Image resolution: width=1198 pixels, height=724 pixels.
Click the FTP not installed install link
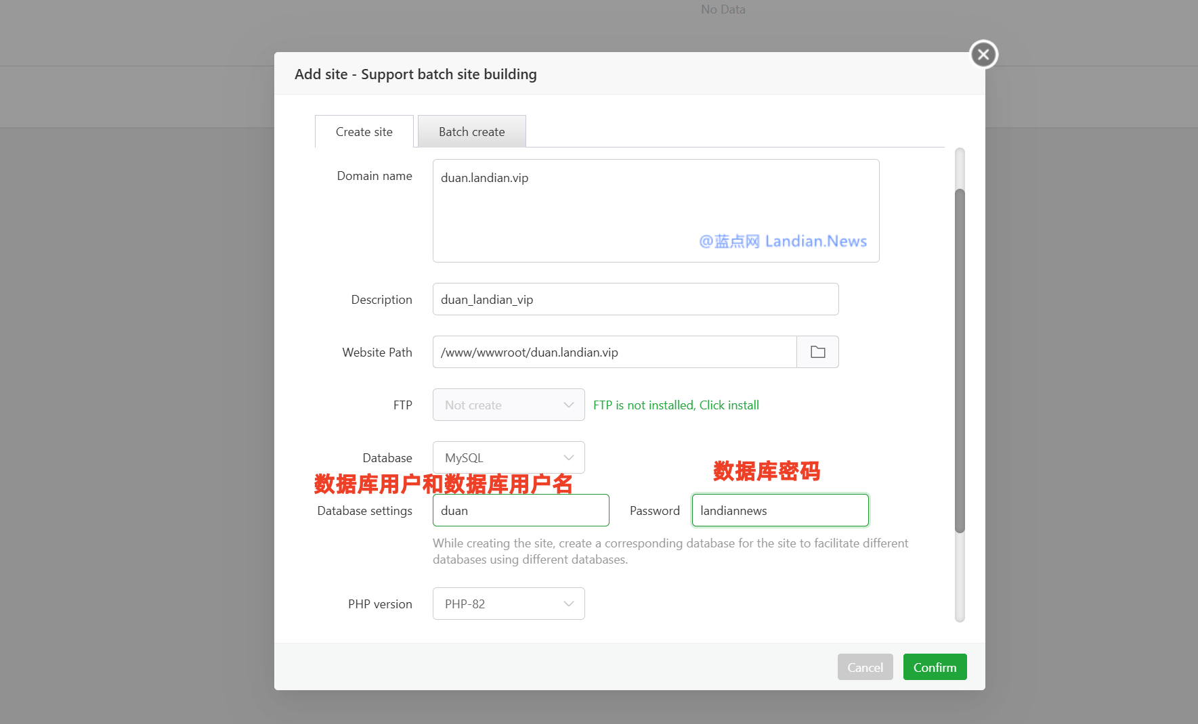click(x=675, y=405)
